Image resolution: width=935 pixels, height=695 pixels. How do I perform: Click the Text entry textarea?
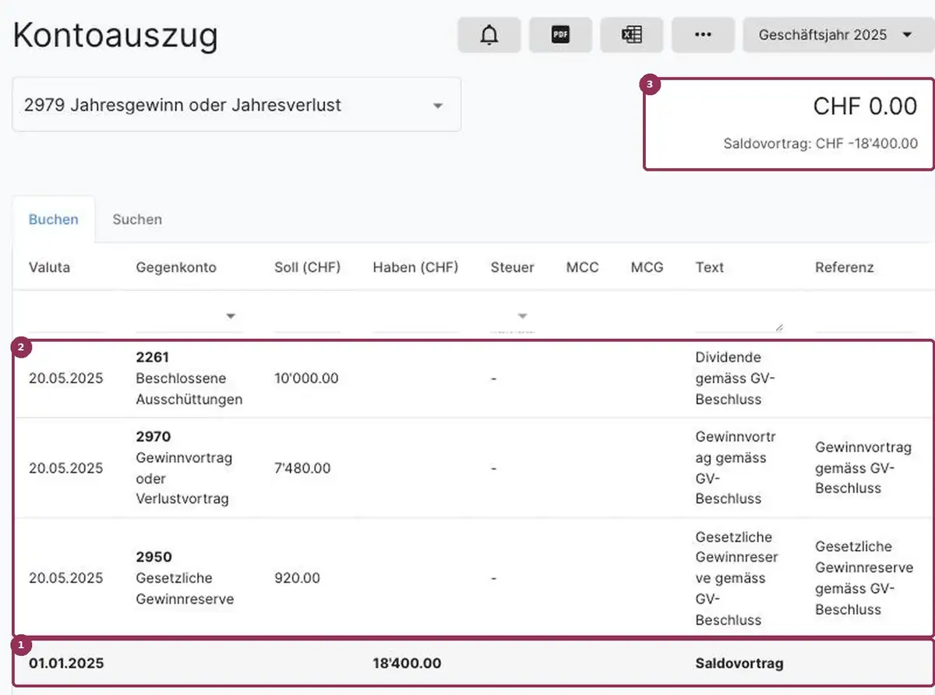point(739,317)
